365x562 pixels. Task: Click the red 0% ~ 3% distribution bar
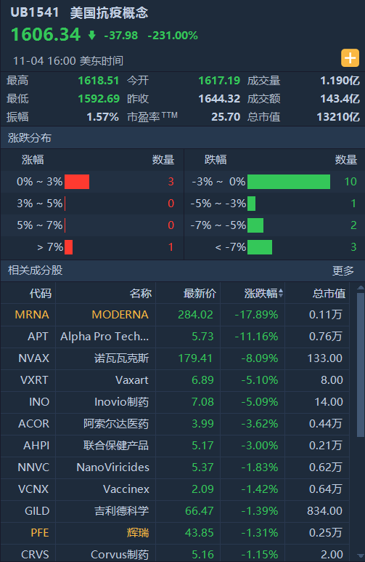coord(77,182)
